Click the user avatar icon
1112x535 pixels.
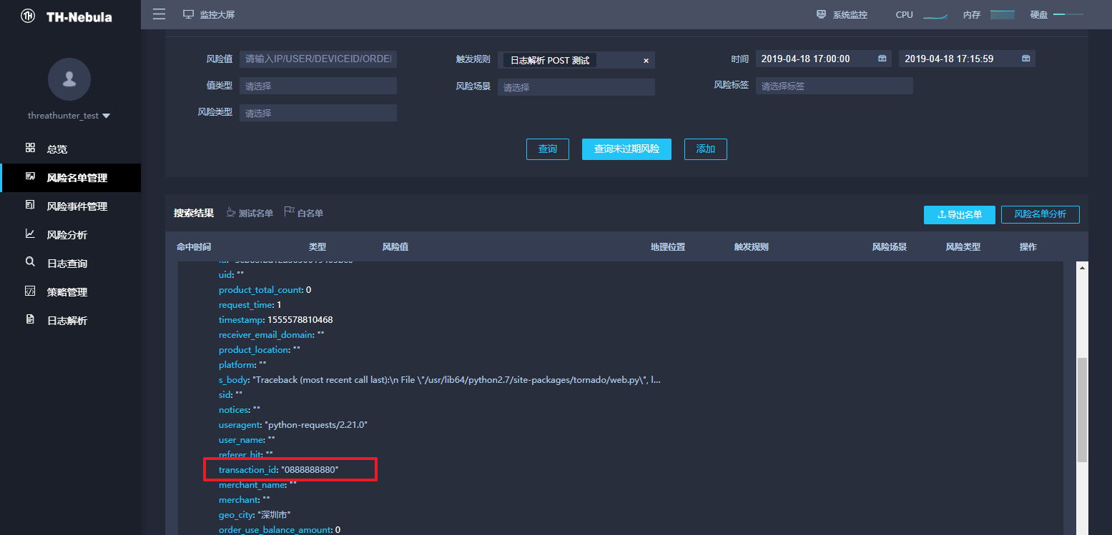click(x=69, y=79)
